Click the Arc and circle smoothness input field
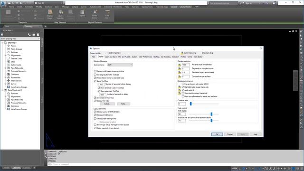 coord(186,65)
